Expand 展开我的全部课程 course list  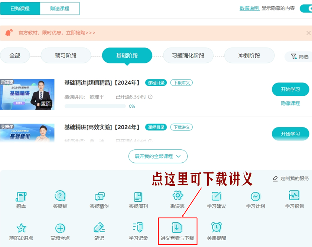pyautogui.click(x=158, y=156)
